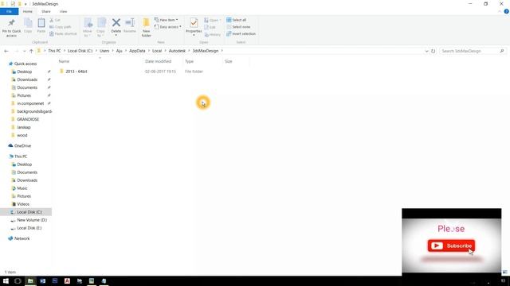510x286 pixels.
Task: Click File Explorer on the taskbar
Action: tap(30, 280)
